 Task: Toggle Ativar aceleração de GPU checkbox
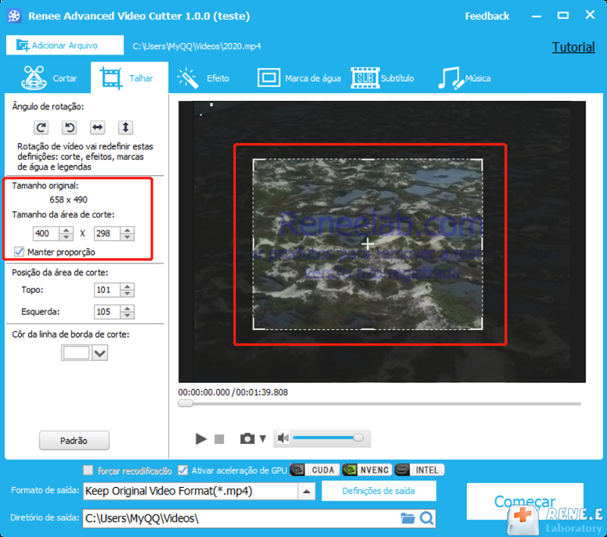183,470
